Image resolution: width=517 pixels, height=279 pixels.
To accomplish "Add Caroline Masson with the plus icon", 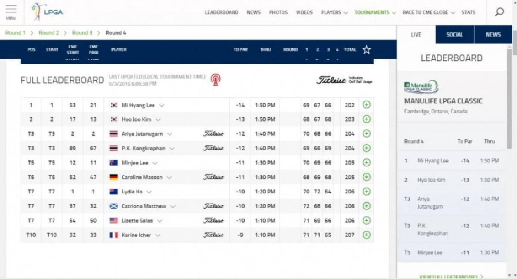I will 367,177.
